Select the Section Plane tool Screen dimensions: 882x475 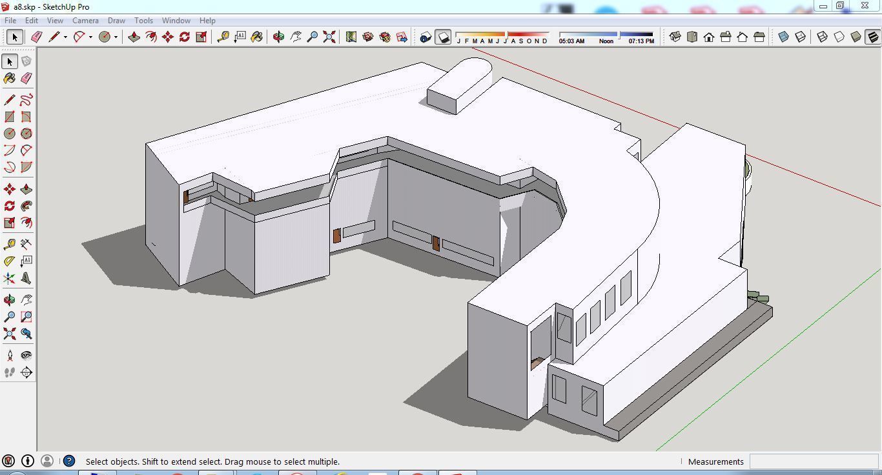click(26, 372)
